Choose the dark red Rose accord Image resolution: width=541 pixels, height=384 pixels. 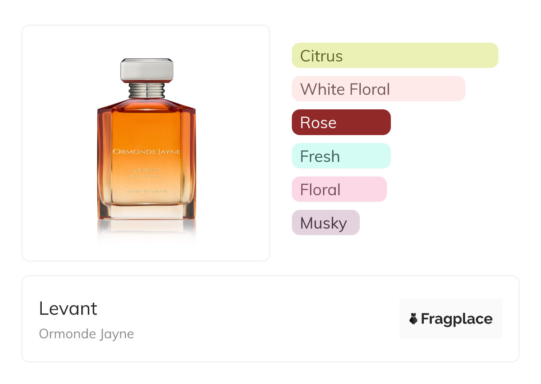[341, 122]
